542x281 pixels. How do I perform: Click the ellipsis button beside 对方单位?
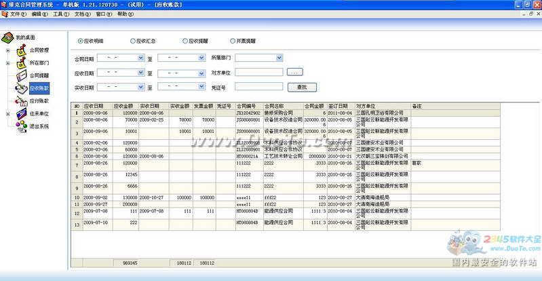pos(295,72)
